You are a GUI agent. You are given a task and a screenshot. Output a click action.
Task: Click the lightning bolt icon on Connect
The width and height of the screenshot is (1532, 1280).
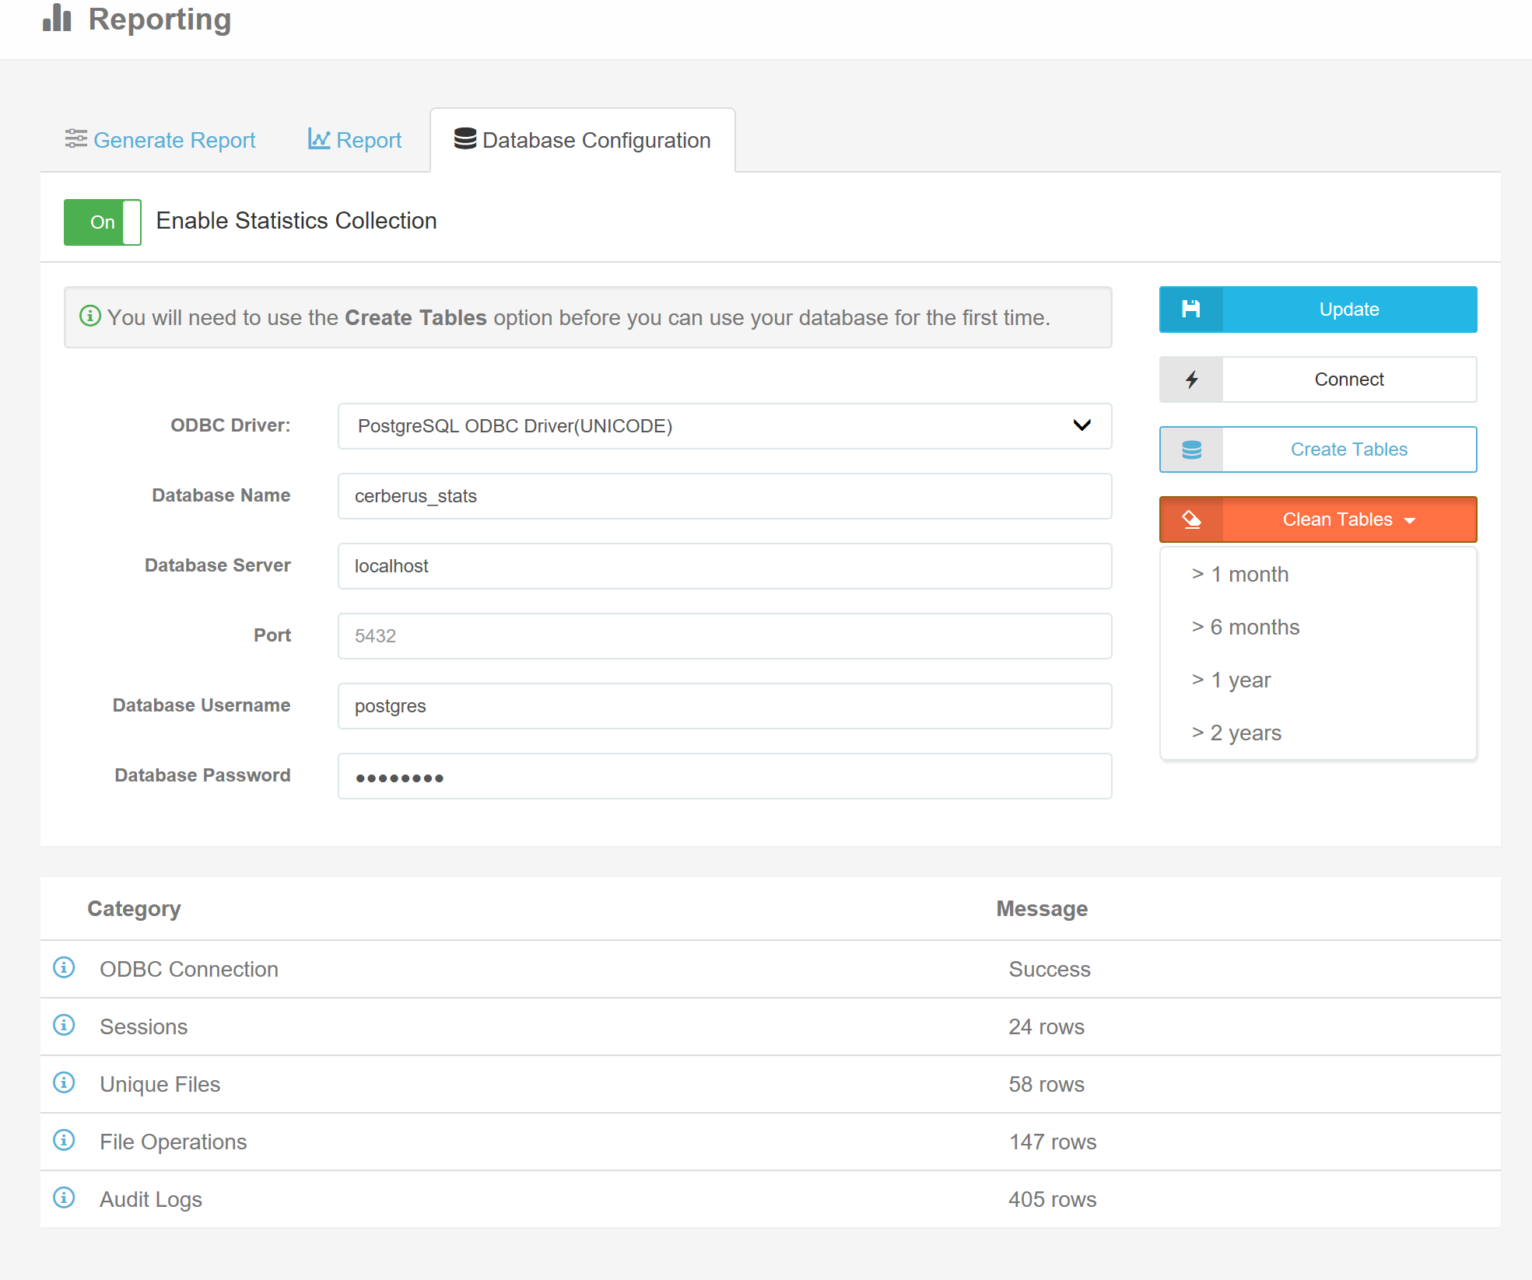point(1191,379)
